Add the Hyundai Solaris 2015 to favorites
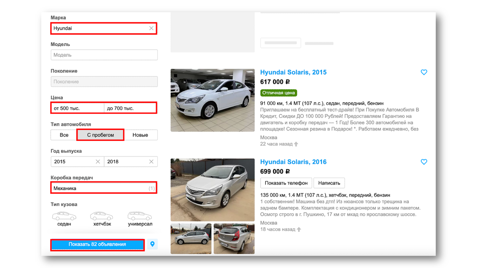The height and width of the screenshot is (268, 477). point(424,72)
